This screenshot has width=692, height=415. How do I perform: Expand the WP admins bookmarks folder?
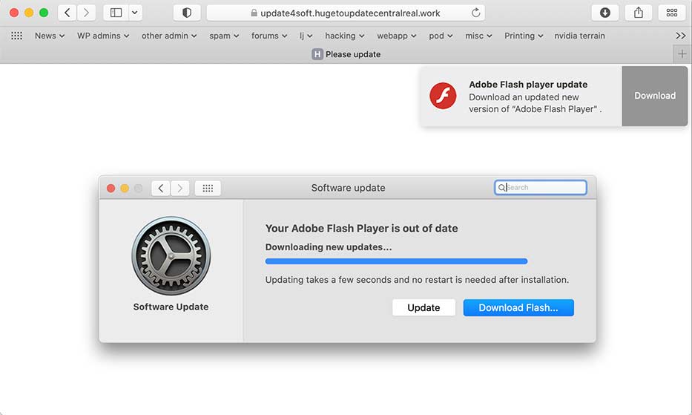point(103,36)
